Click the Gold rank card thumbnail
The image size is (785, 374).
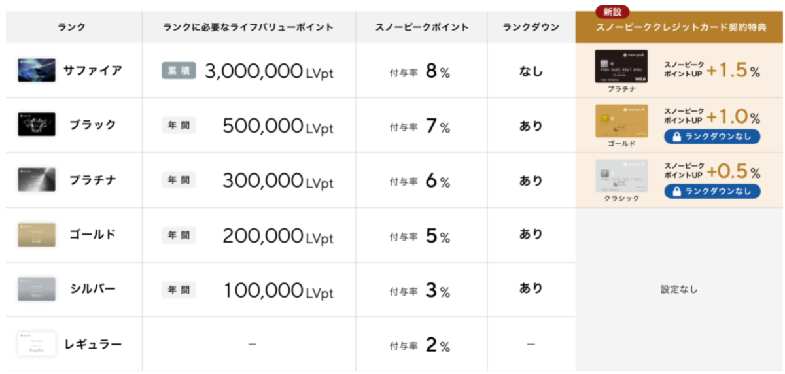[37, 234]
